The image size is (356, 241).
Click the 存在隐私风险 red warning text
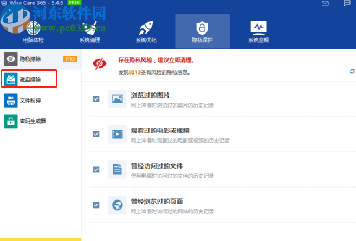coord(156,61)
